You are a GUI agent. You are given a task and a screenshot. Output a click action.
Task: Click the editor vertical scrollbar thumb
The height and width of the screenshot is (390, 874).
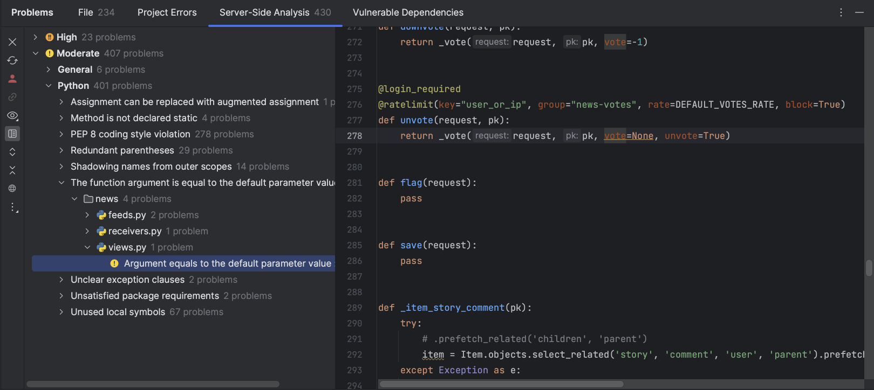[869, 268]
